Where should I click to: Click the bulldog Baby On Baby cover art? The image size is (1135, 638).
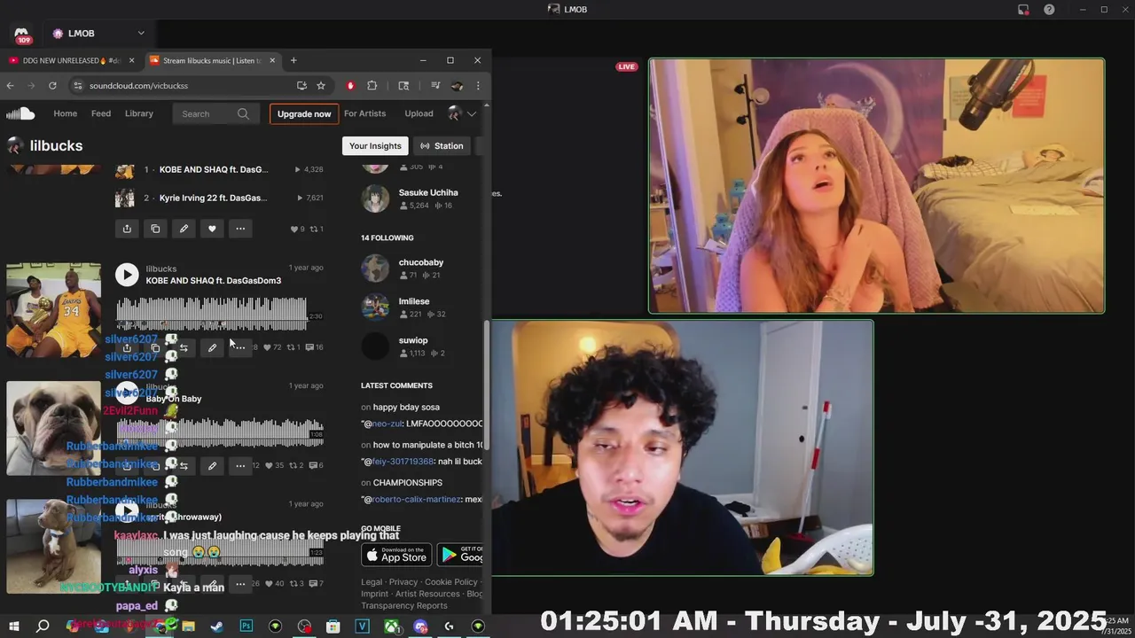click(x=53, y=429)
